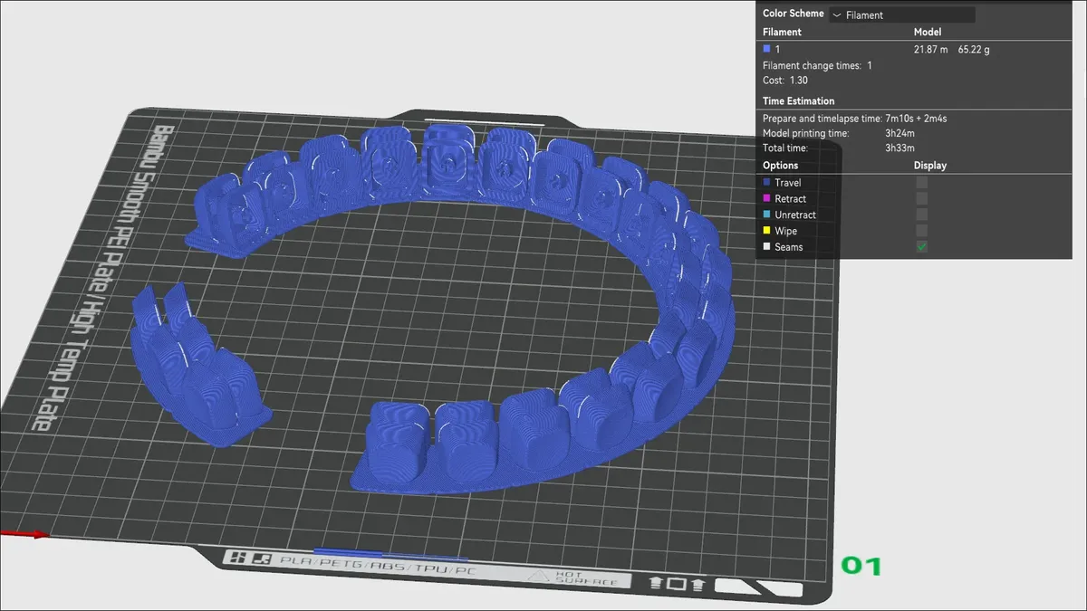The image size is (1087, 611).
Task: Click the yellow Wipe color icon
Action: 767,232
